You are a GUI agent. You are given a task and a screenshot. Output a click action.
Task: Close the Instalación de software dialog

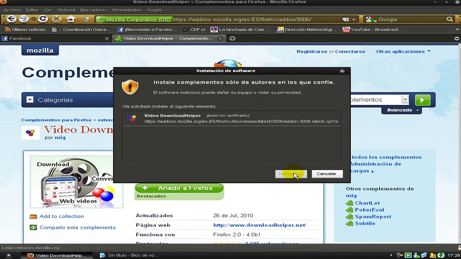(x=342, y=71)
